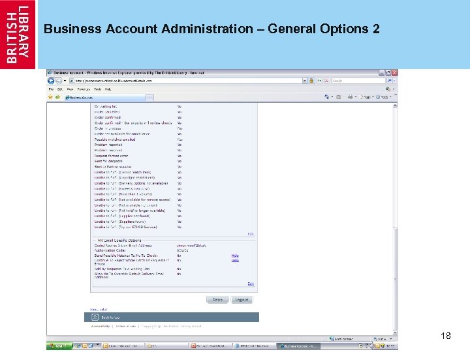Click the 'Sent for despatch' row label
This screenshot has width=470, height=352.
(108, 161)
